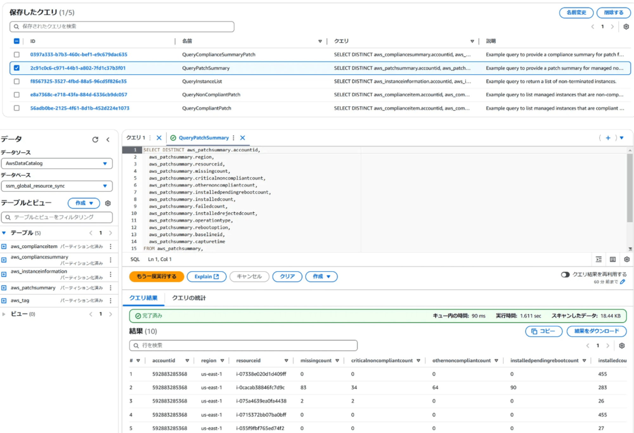The width and height of the screenshot is (634, 433).
Task: Open the クエリの統計 tab
Action: coord(189,298)
